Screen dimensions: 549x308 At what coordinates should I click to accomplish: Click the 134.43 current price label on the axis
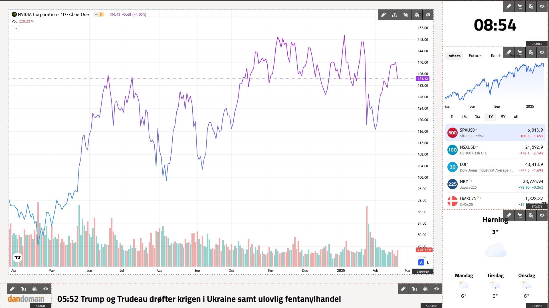[423, 79]
